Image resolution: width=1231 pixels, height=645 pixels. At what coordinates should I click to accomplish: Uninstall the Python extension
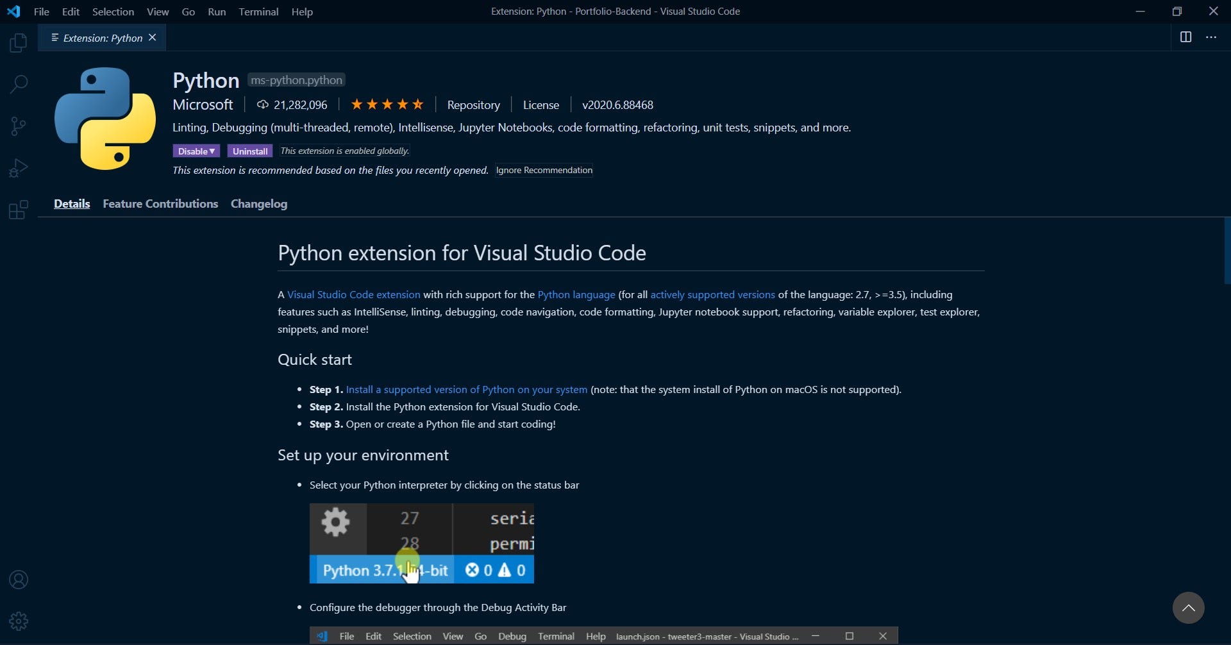[250, 151]
